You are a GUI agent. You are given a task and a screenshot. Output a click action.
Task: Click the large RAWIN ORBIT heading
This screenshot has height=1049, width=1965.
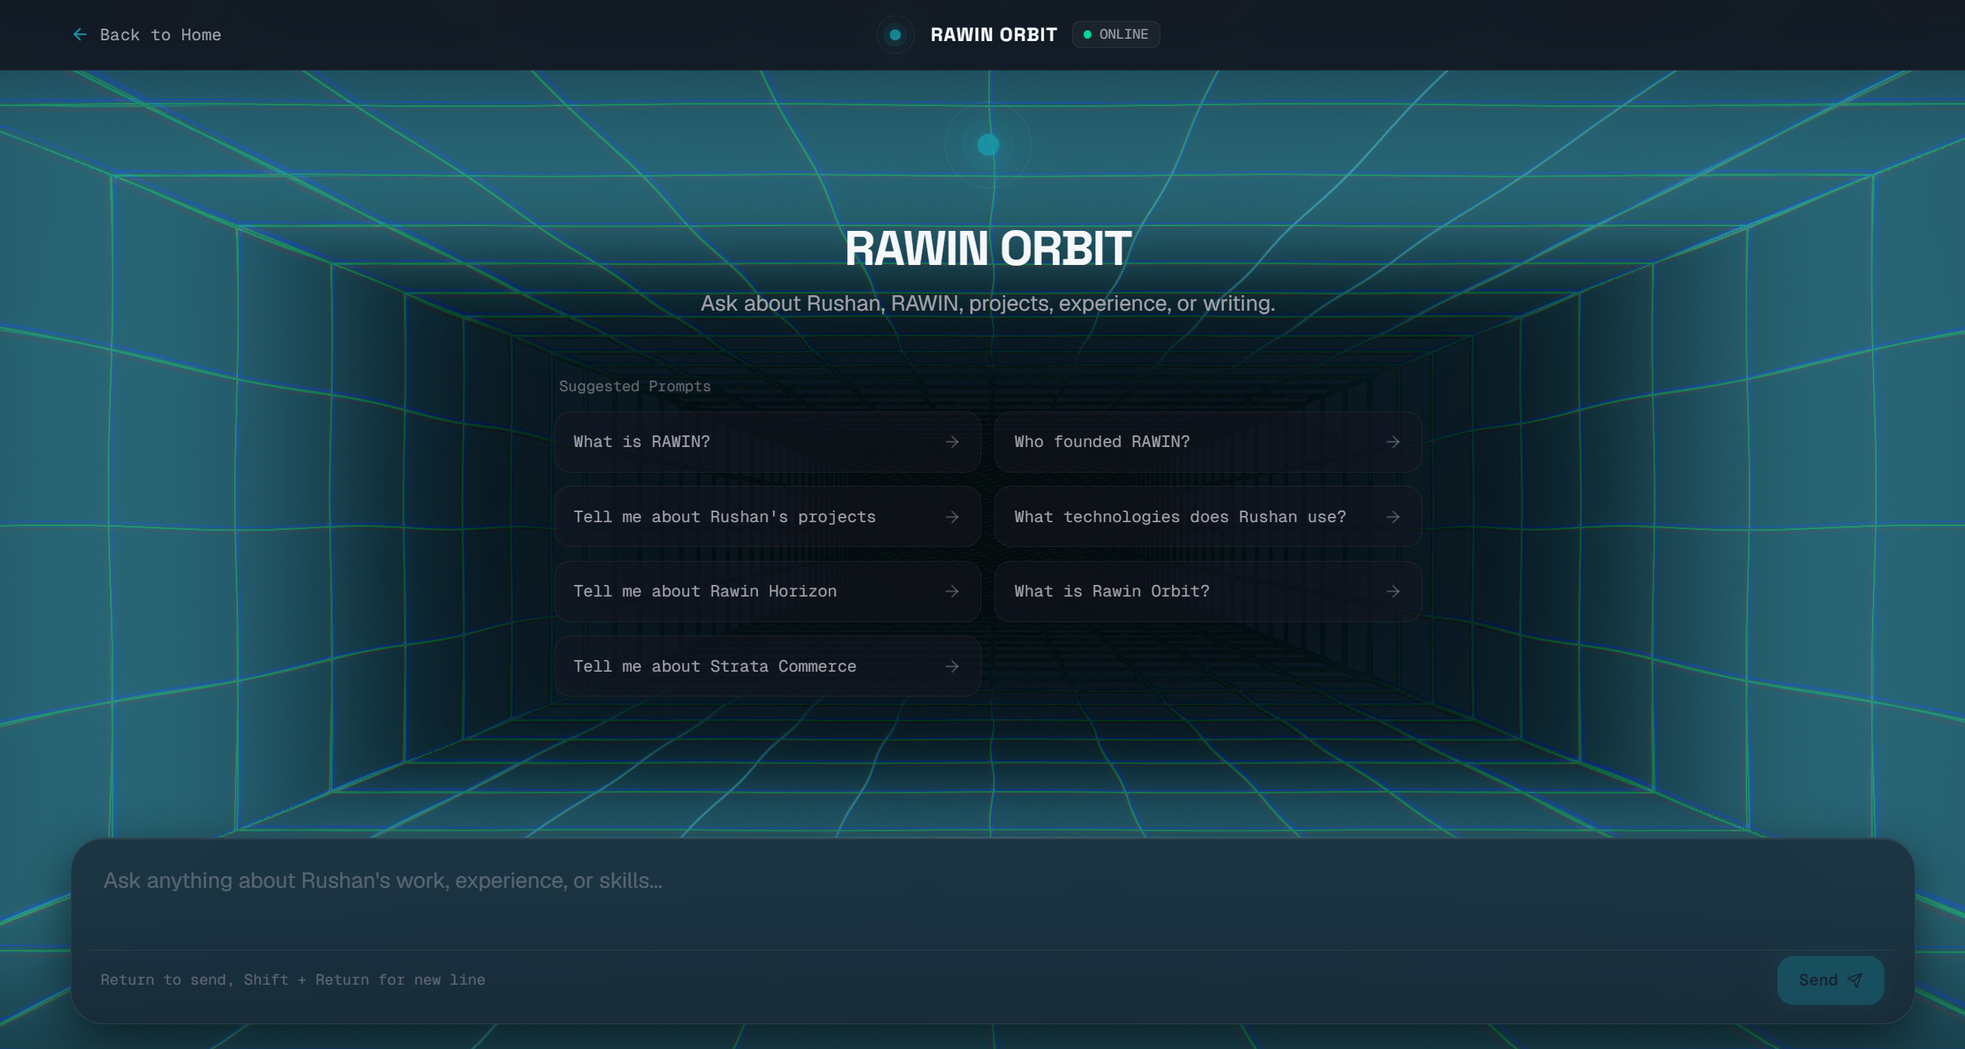click(x=988, y=249)
